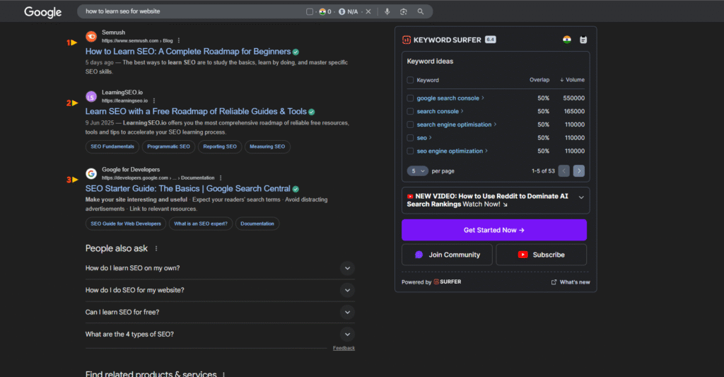Click Subscribe button
This screenshot has height=377, width=724.
point(541,255)
